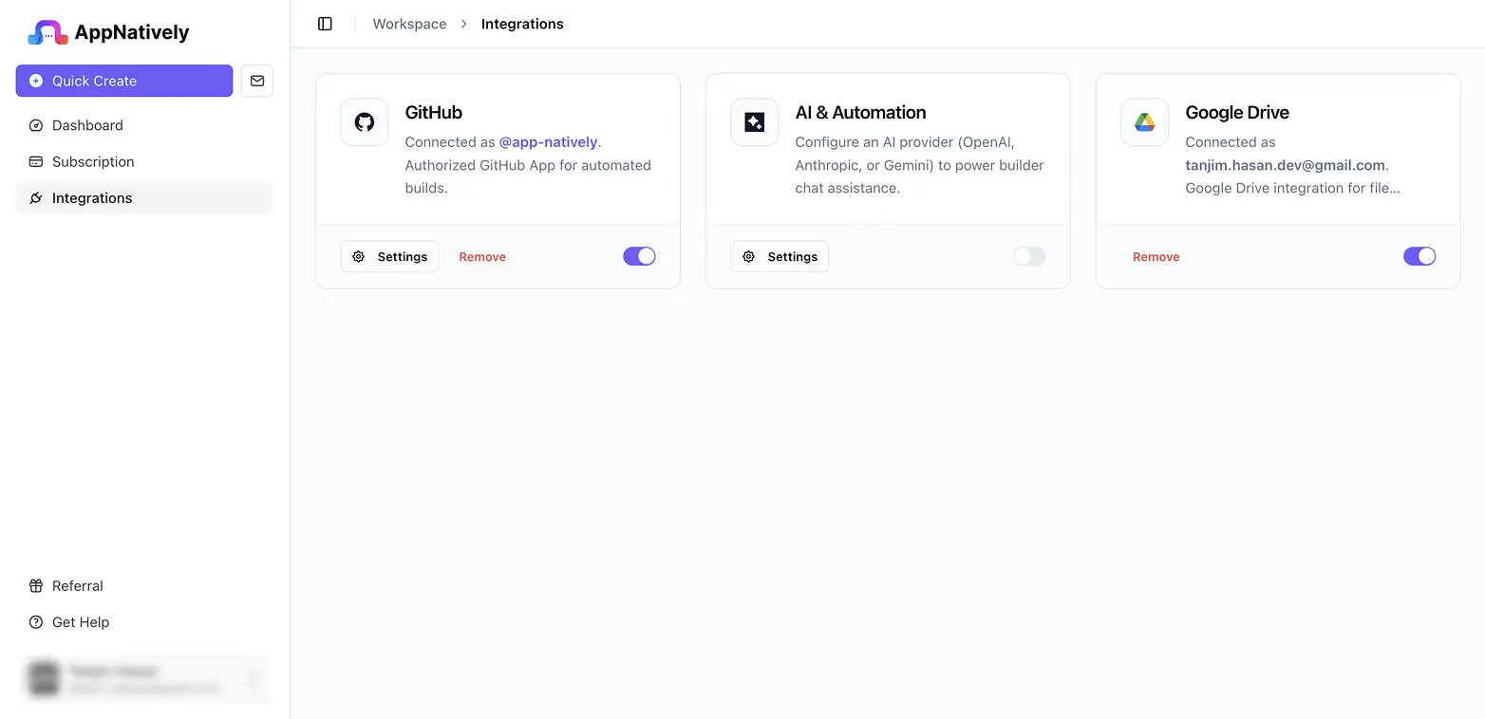Screen dimensions: 1485x719
Task: Turn off the Google Drive toggle
Action: point(1419,256)
